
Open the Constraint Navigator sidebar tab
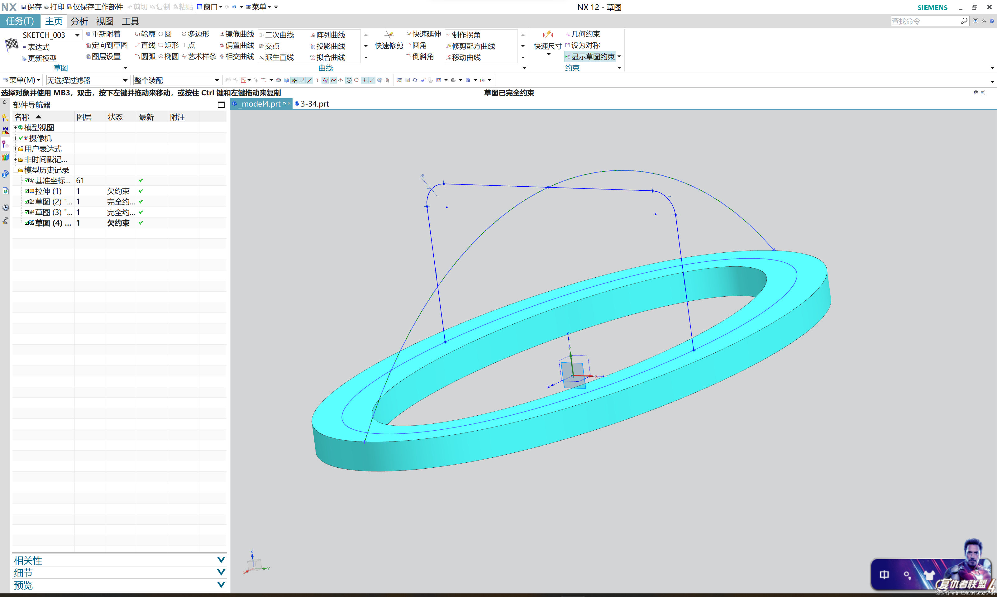pos(5,131)
